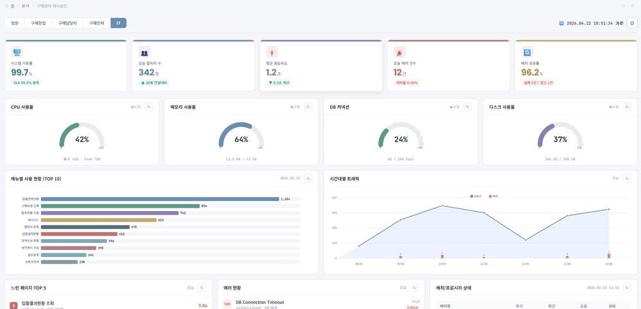Click the 342 visitors value
The image size is (641, 309).
point(146,72)
